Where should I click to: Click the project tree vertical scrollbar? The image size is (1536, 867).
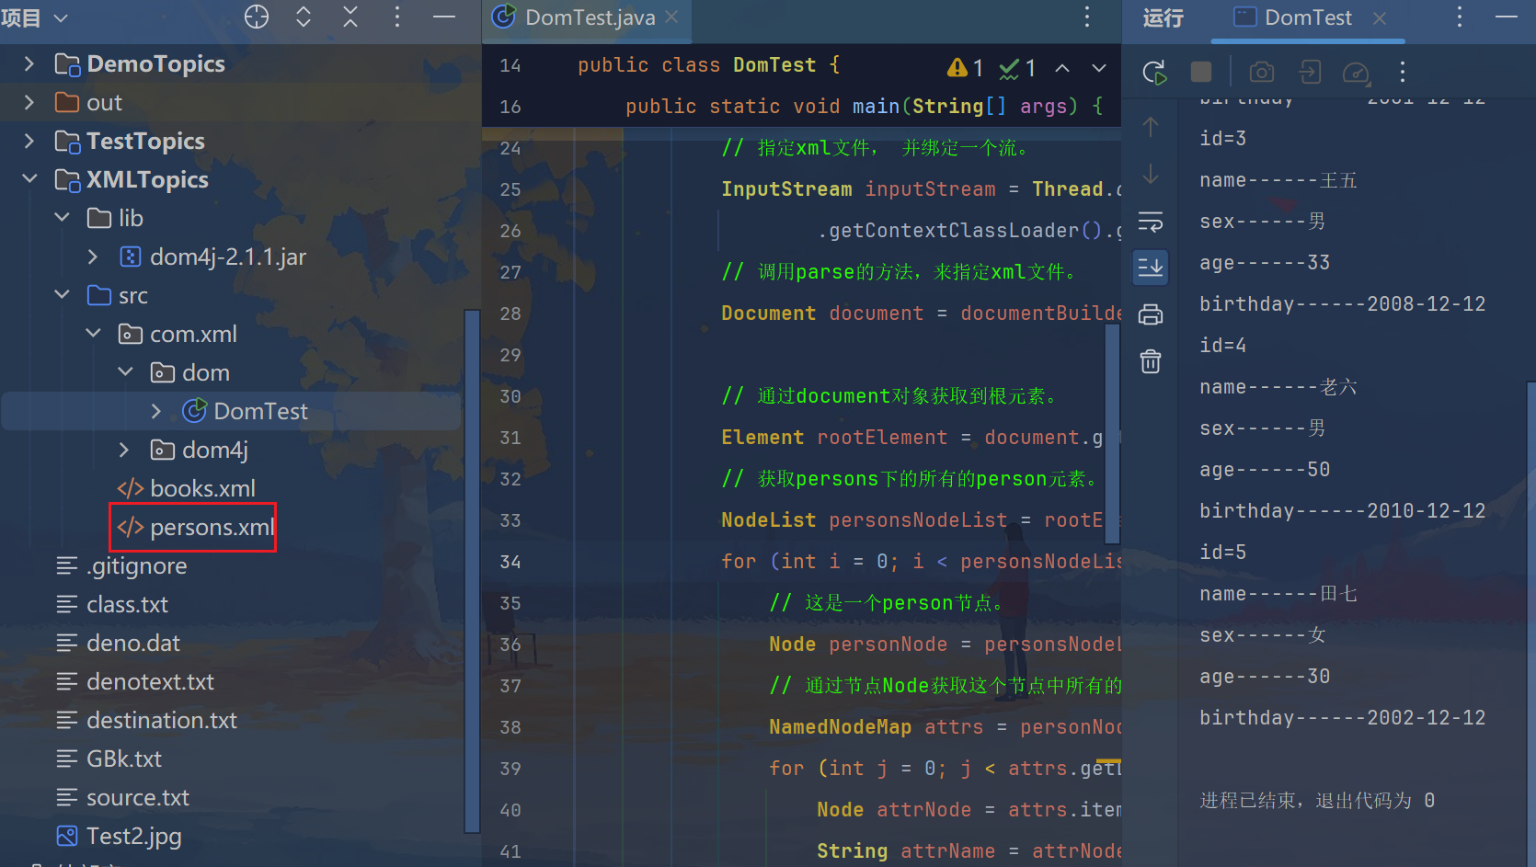(x=473, y=570)
